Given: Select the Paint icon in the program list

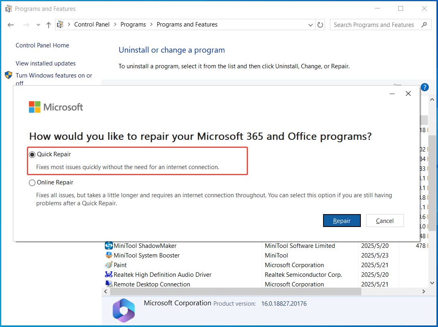Looking at the screenshot, I should pyautogui.click(x=108, y=265).
